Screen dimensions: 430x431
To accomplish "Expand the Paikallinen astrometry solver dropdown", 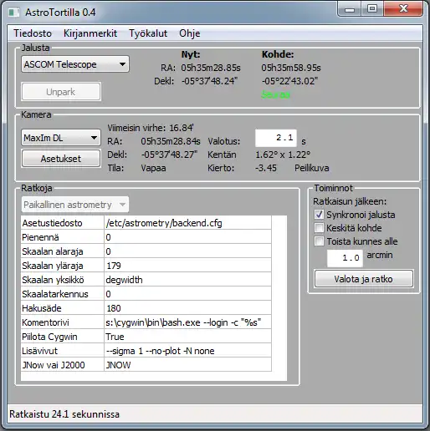I will 75,205.
